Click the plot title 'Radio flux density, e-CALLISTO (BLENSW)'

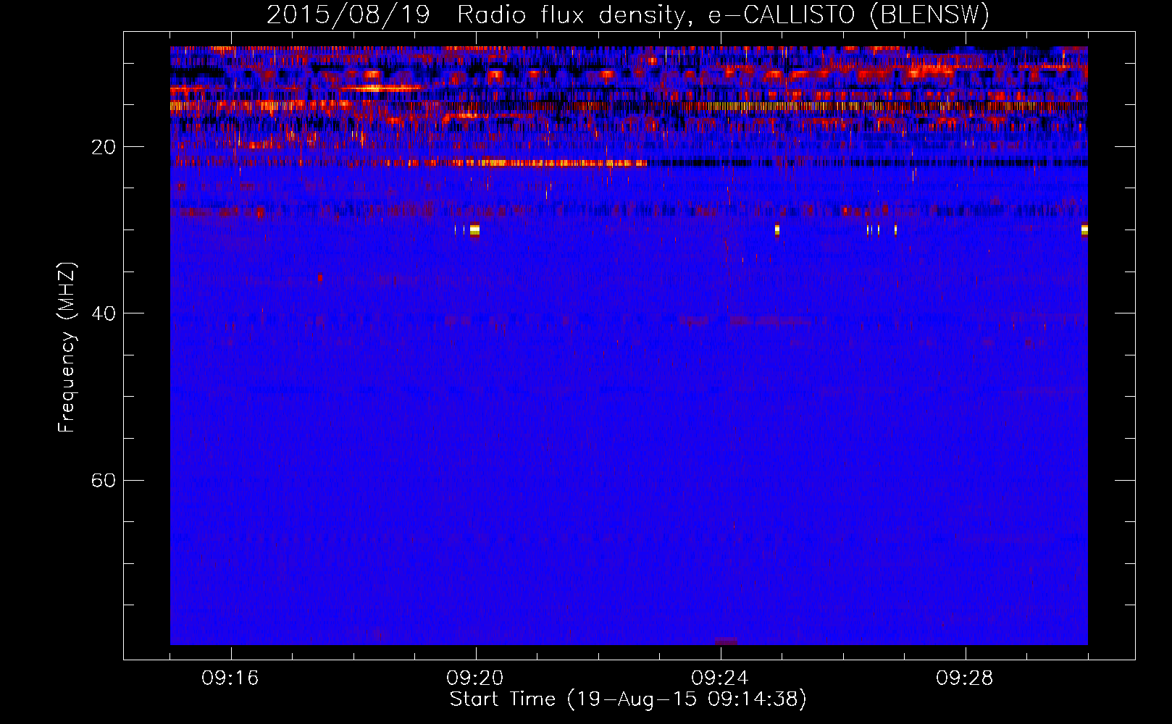coord(723,15)
